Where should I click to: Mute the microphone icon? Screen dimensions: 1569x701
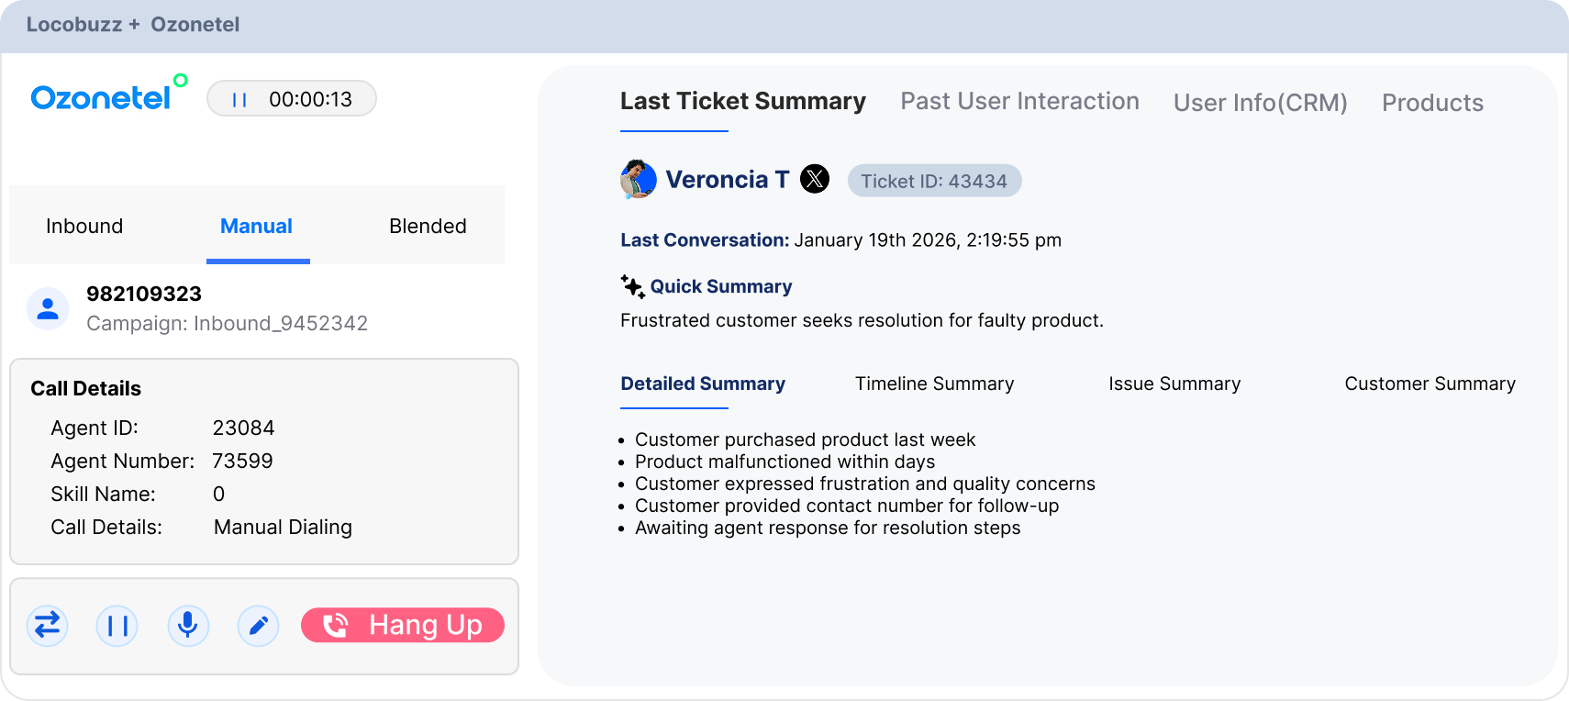(188, 626)
